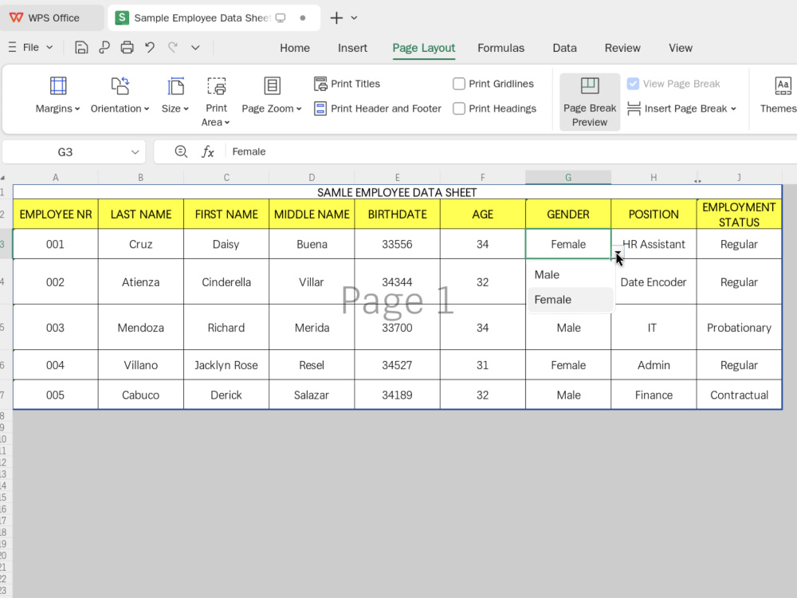Image resolution: width=797 pixels, height=598 pixels.
Task: Select column G header
Action: [568, 177]
